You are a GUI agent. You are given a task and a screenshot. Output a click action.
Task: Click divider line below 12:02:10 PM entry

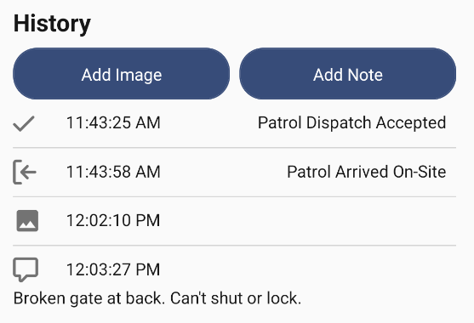pos(234,246)
